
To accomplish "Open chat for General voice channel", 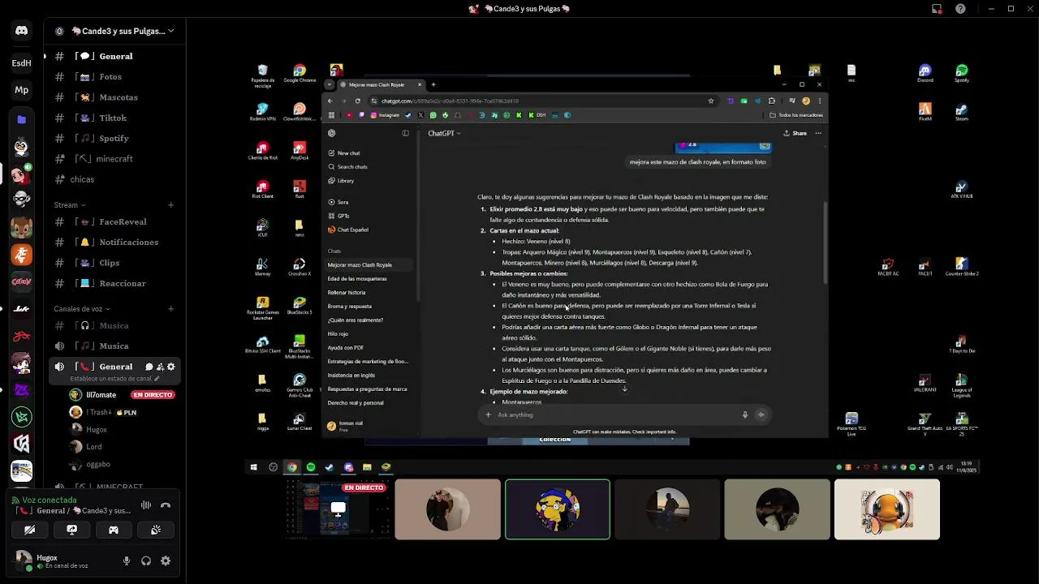I will click(x=149, y=367).
